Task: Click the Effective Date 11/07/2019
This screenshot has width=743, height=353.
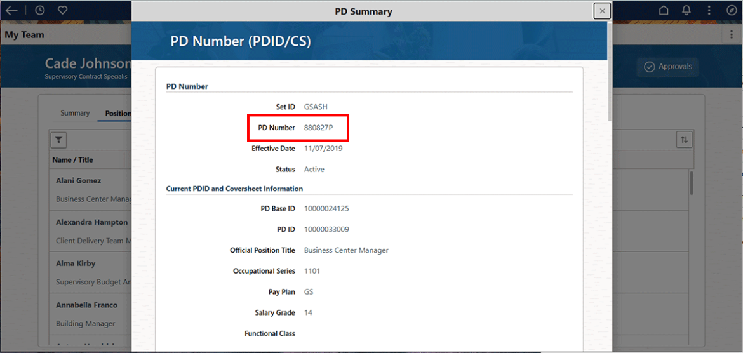Action: [x=323, y=149]
